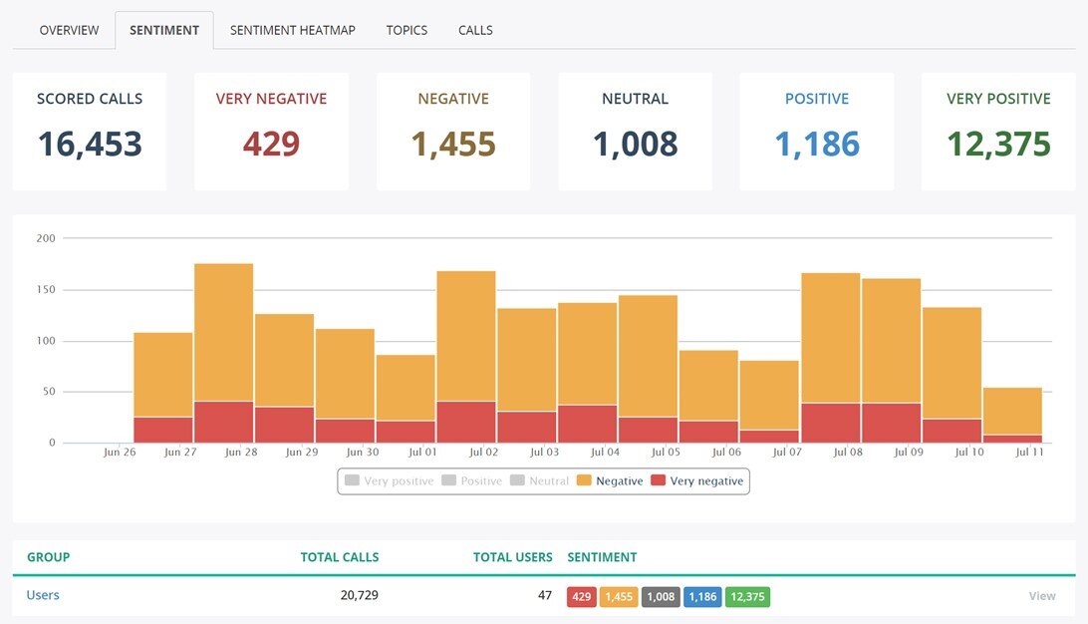Switch to the Overview tab
Screen dimensions: 1088x624
coord(69,30)
